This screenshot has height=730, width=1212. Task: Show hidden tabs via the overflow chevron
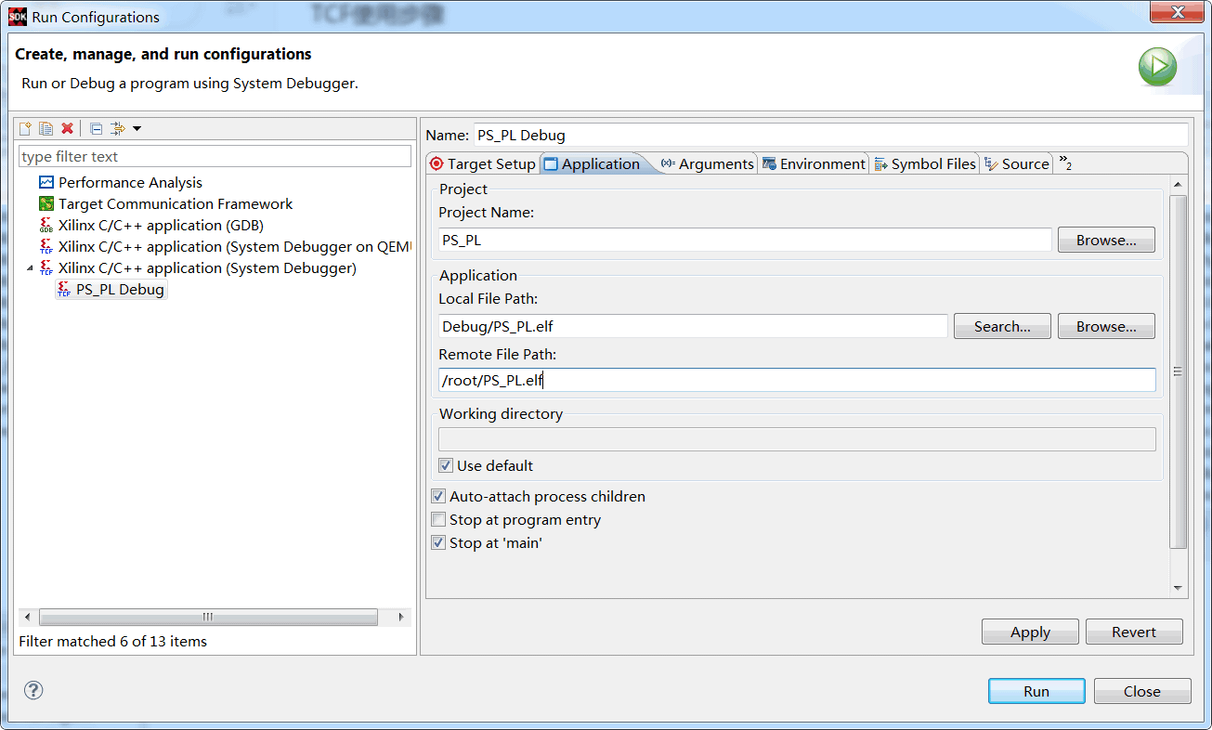coord(1064,163)
